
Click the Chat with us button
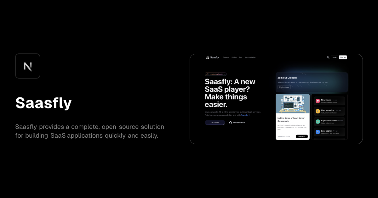pos(284,87)
